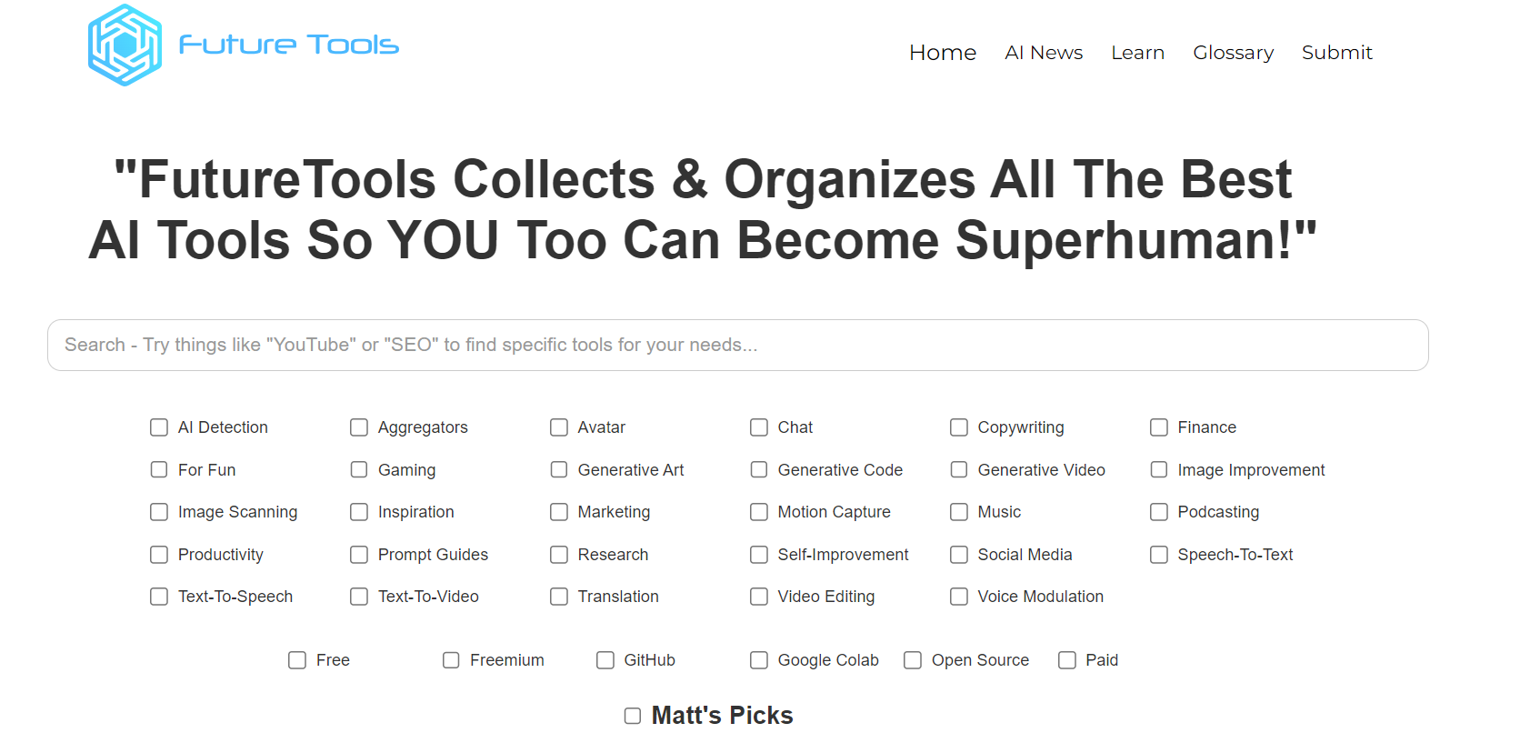Focus the tool search input field
This screenshot has height=743, width=1520.
(737, 346)
